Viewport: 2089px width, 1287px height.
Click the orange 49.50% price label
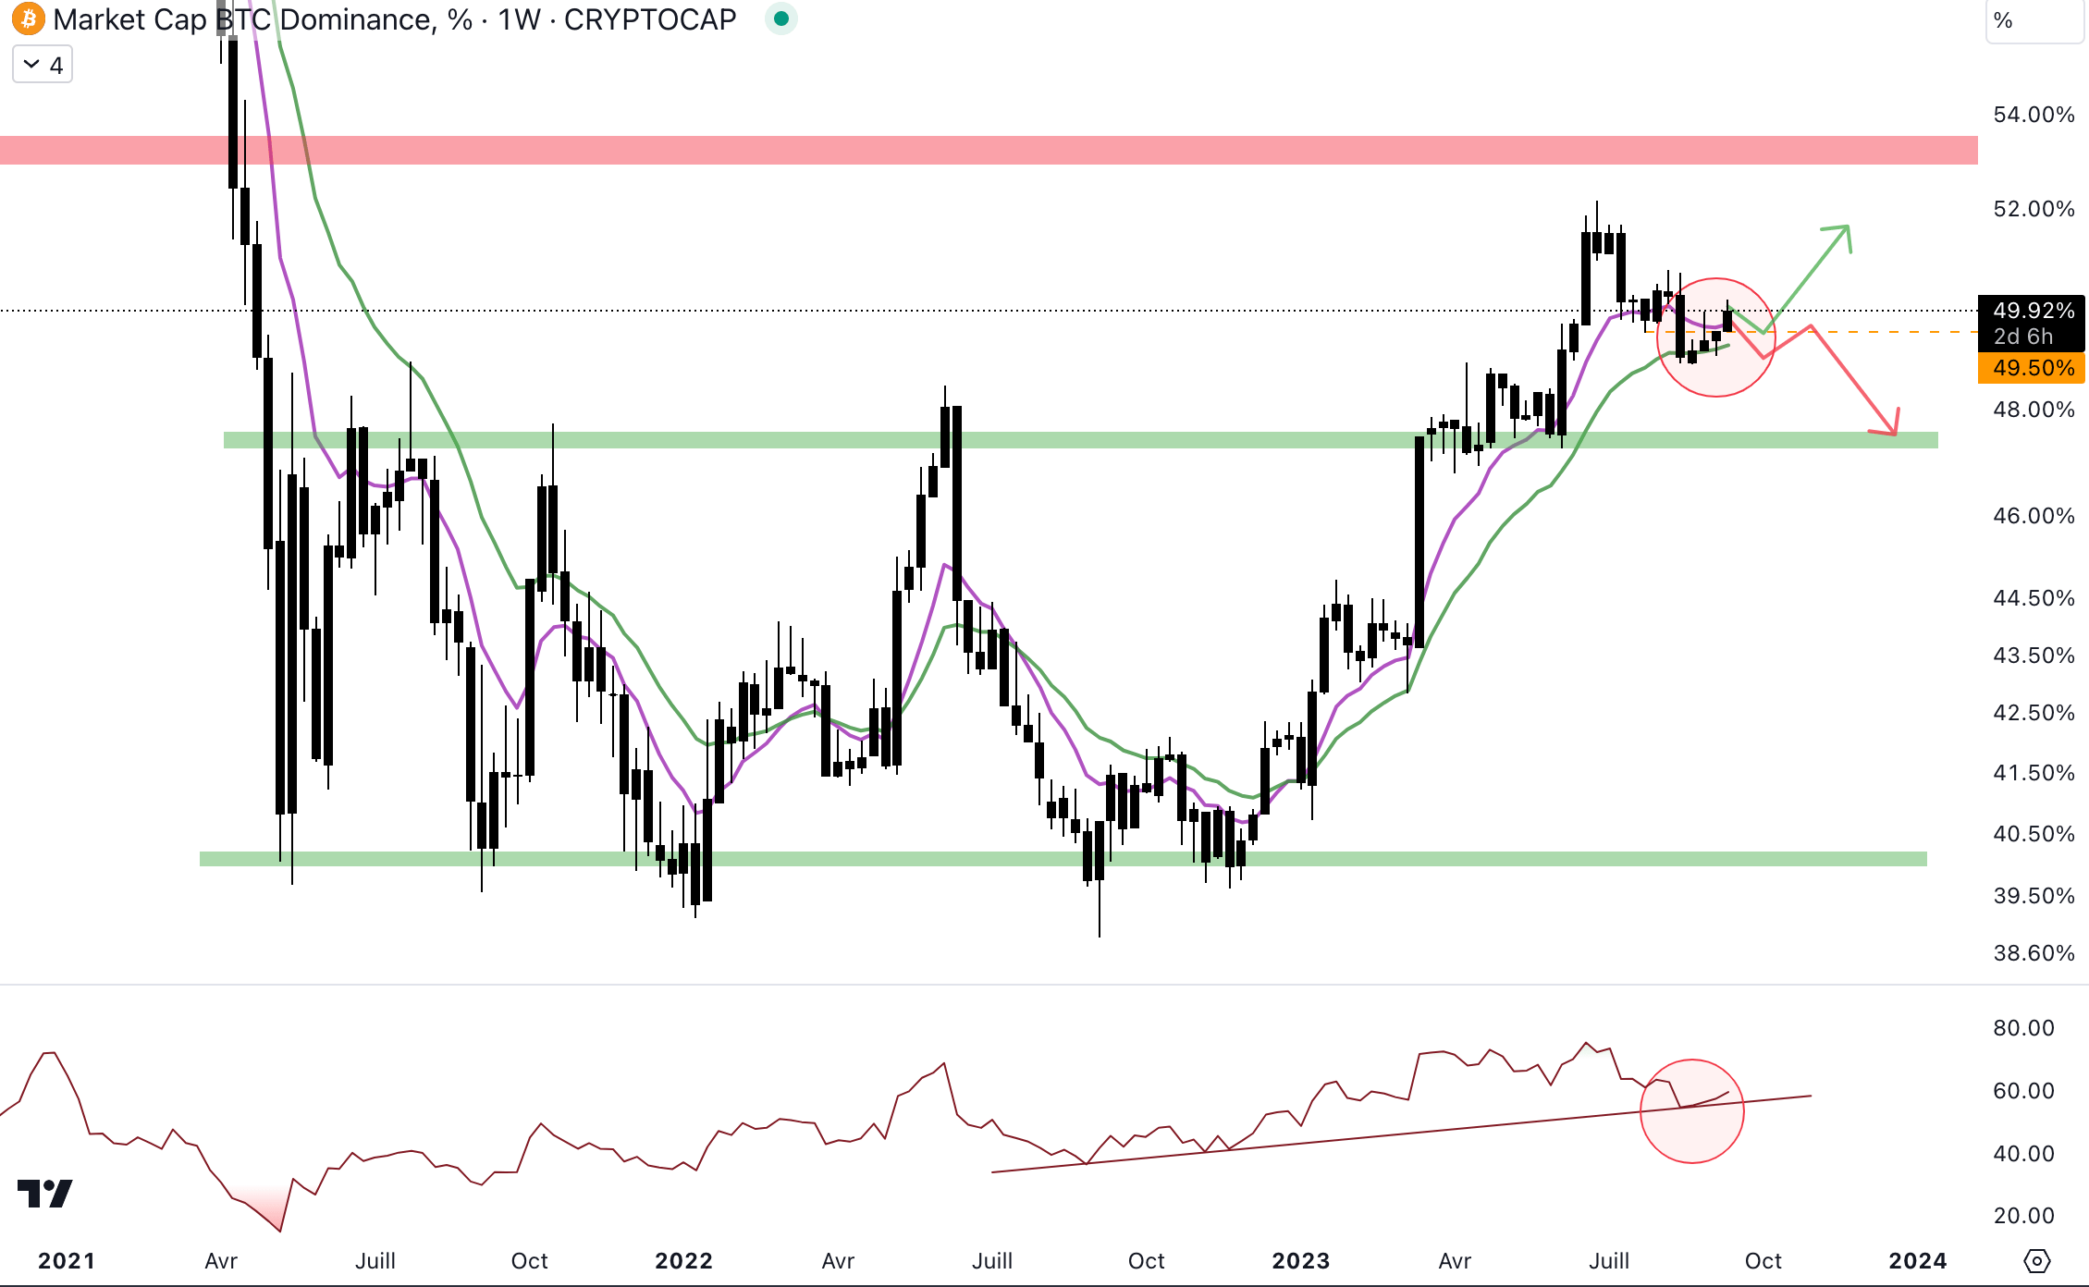click(2033, 368)
